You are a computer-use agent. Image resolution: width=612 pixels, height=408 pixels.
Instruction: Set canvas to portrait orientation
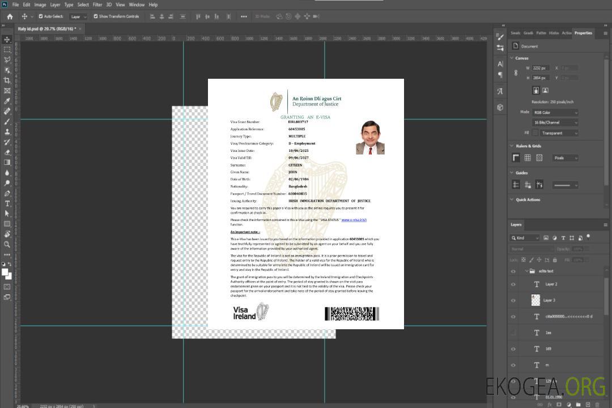pyautogui.click(x=536, y=91)
